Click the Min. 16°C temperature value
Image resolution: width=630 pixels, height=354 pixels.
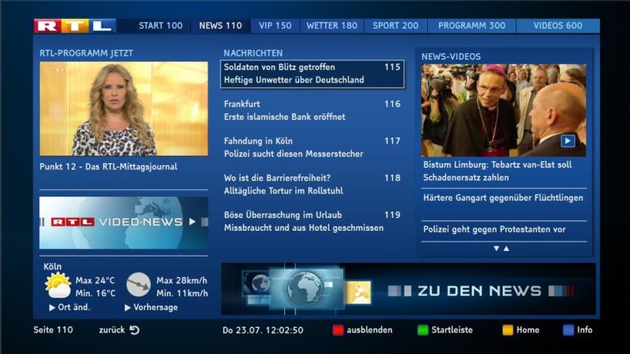[x=96, y=293]
